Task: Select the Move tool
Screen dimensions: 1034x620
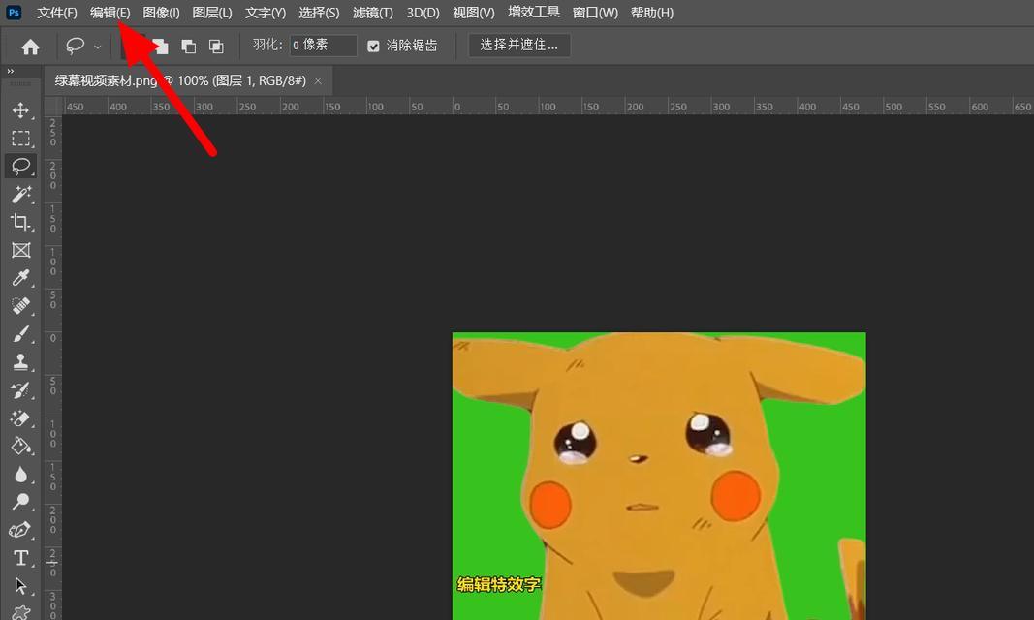Action: [x=20, y=110]
